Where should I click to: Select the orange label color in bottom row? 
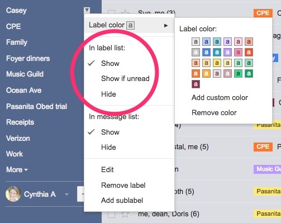pyautogui.click(x=196, y=74)
